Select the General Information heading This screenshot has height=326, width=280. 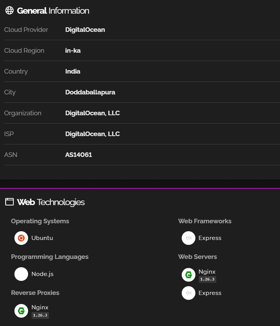click(53, 11)
